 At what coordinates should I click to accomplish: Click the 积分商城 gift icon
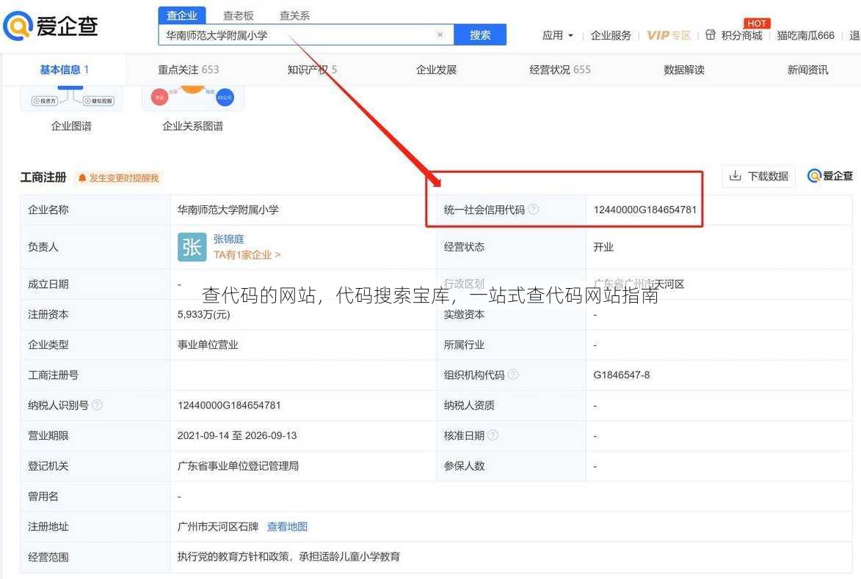[710, 35]
